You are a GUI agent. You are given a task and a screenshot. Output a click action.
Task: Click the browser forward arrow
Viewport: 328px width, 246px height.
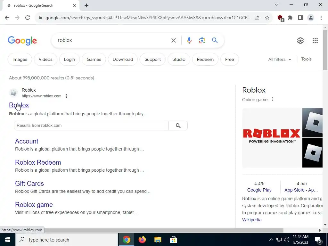[17, 18]
